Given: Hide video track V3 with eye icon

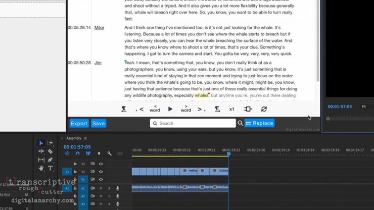Looking at the screenshot, I should 101,164.
